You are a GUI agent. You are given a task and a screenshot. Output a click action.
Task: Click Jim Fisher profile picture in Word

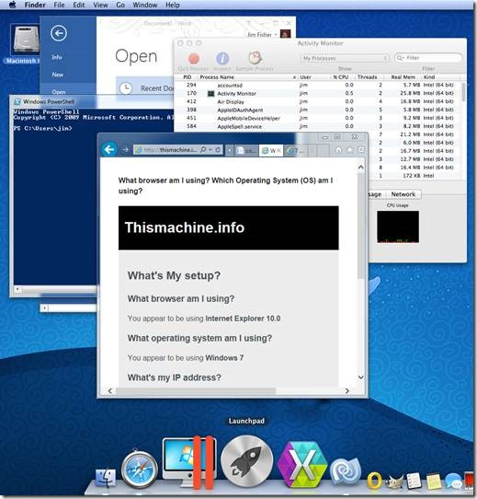(286, 34)
